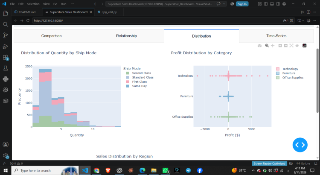This screenshot has height=175, width=320.
Task: Open the Plotly logo link in the modebar
Action: tap(305, 46)
